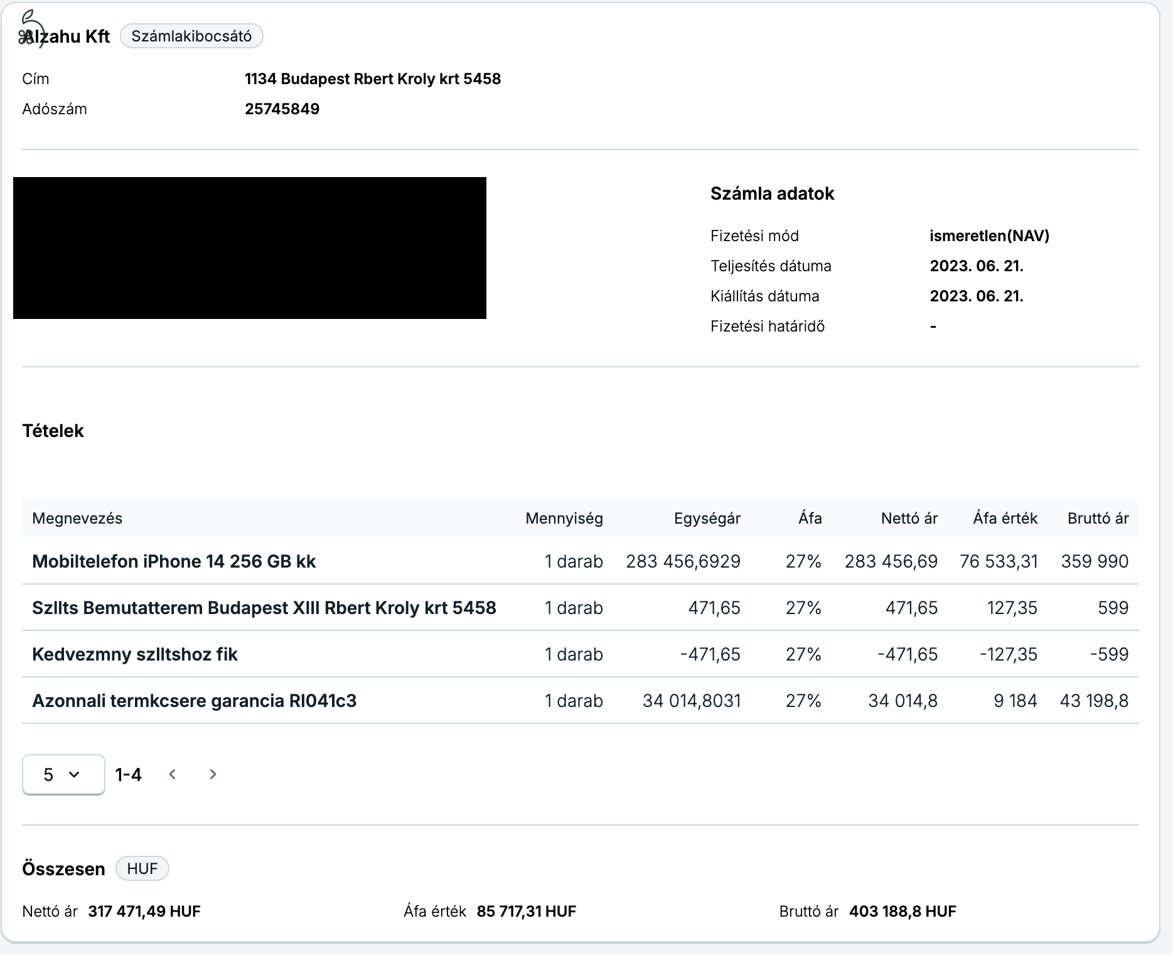Viewport: 1173px width, 955px height.
Task: Click the total net 317 471,49 HUF
Action: 144,911
